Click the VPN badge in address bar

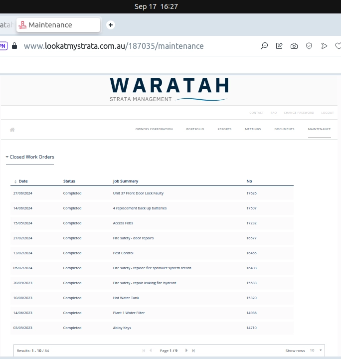click(3, 46)
